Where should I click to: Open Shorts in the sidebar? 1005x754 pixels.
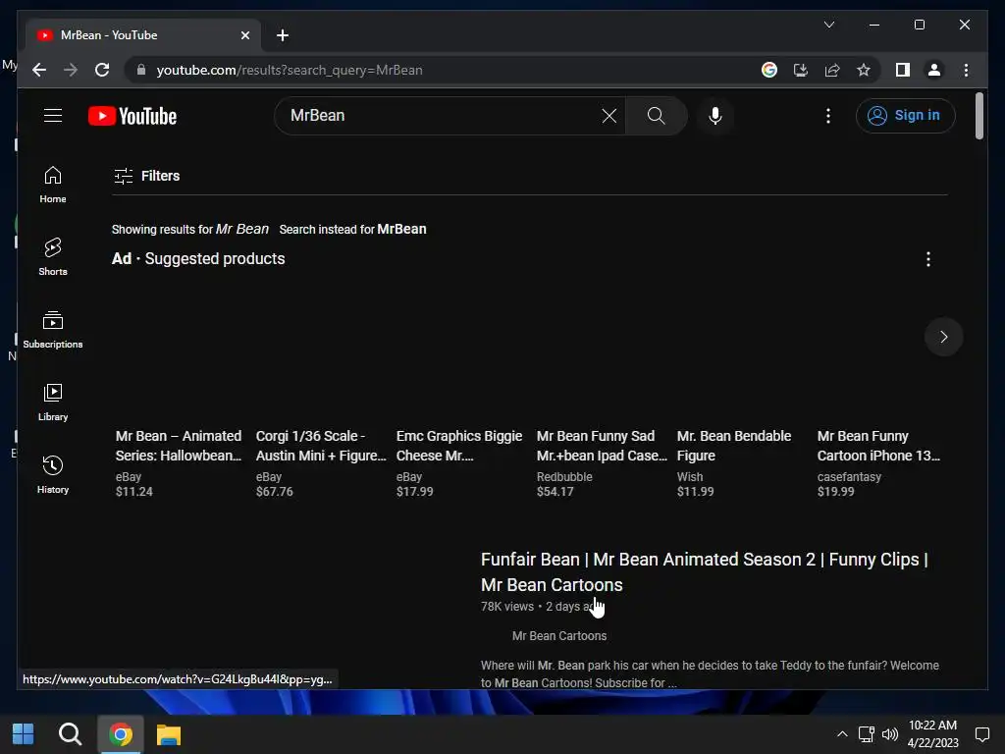[x=53, y=257]
